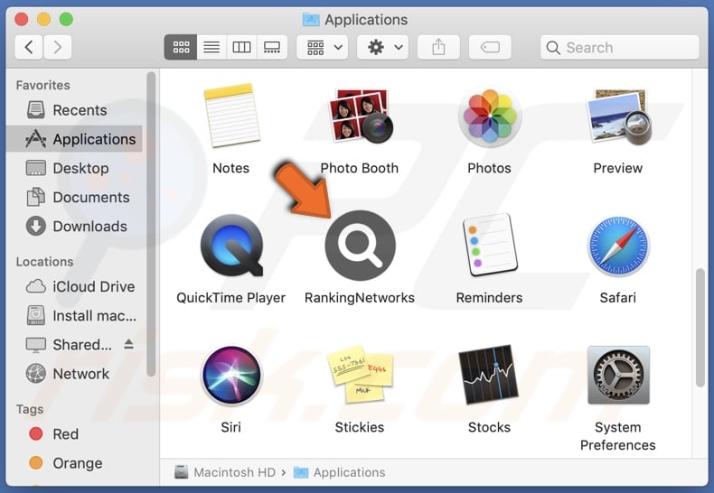714x493 pixels.
Task: Select the Siri app icon
Action: click(x=231, y=376)
